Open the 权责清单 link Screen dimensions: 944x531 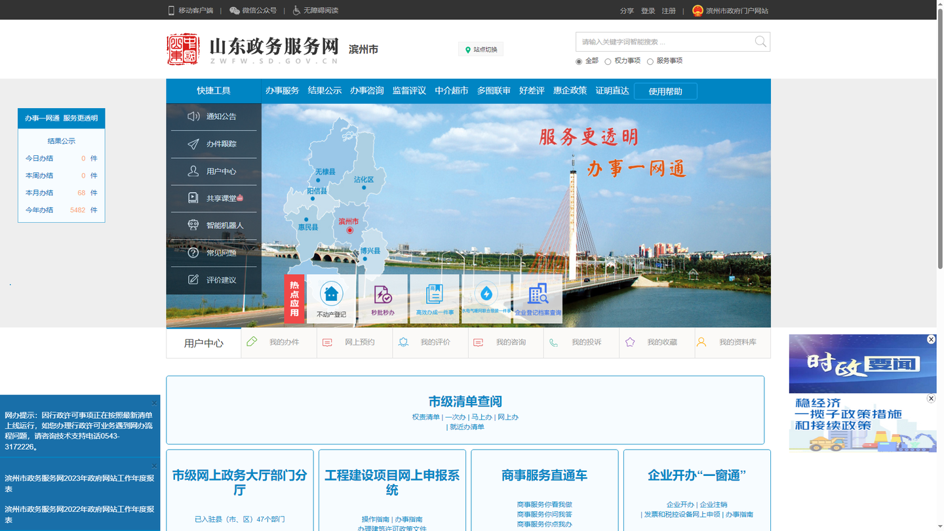[425, 417]
